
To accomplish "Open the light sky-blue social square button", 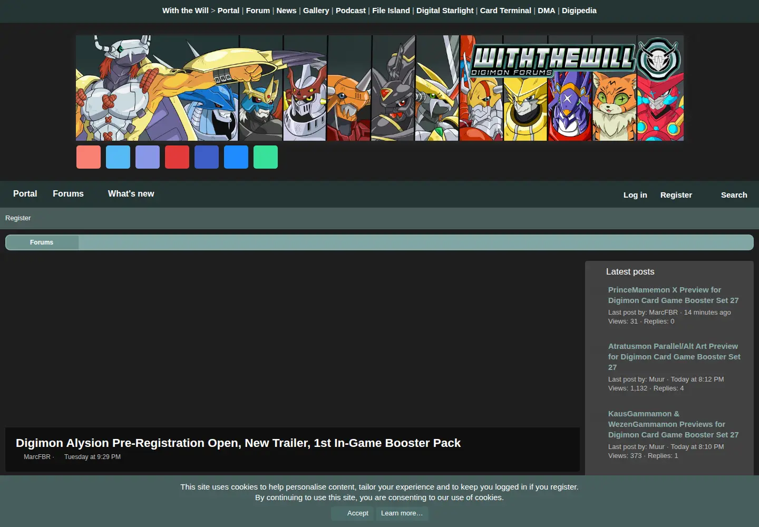I will [x=118, y=157].
